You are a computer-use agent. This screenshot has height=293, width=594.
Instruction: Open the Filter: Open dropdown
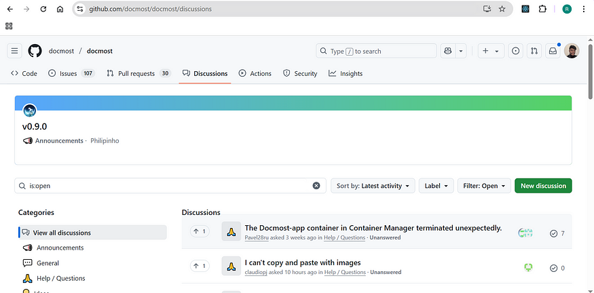pyautogui.click(x=484, y=186)
